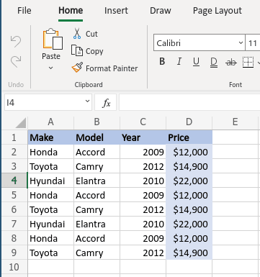Select $14,900 cell in row 6
Screen dimensions: 260x277
(x=189, y=209)
